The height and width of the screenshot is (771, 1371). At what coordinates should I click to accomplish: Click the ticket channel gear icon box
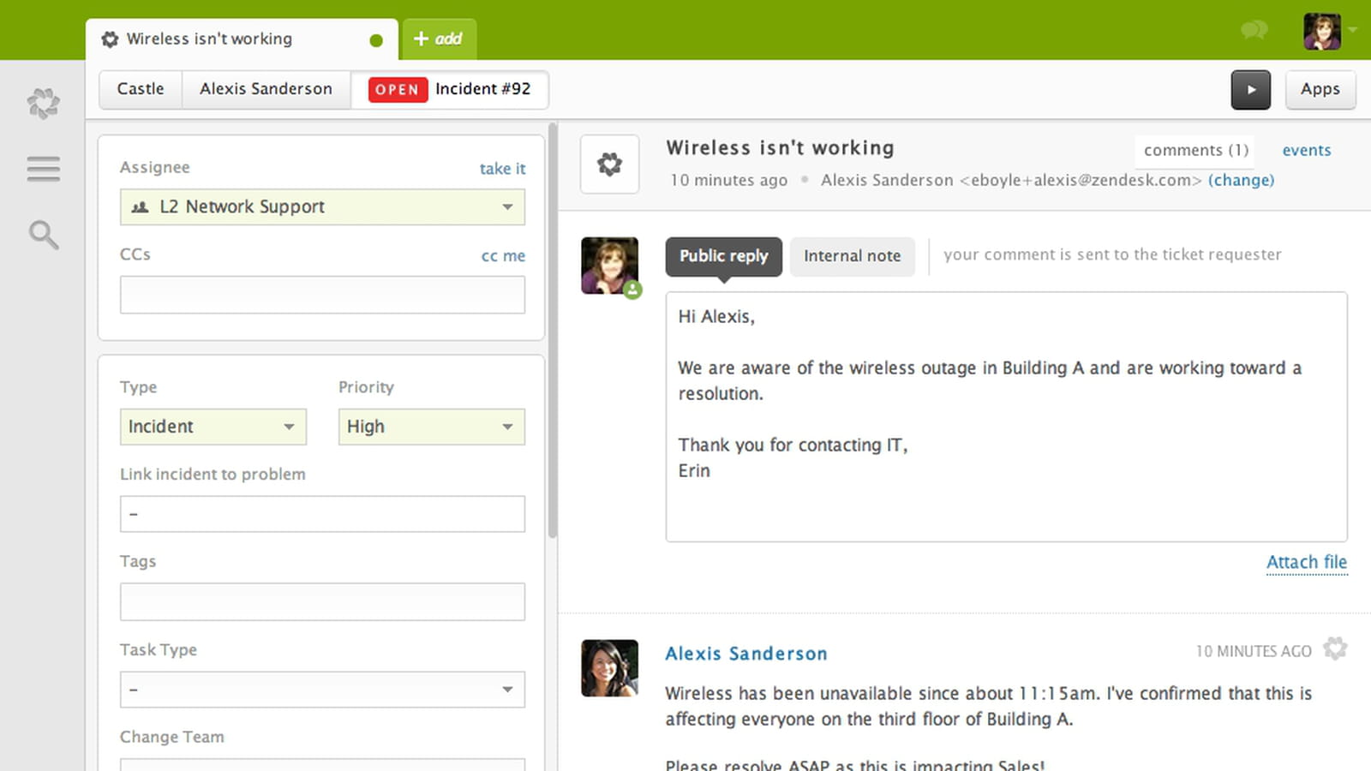click(x=610, y=164)
